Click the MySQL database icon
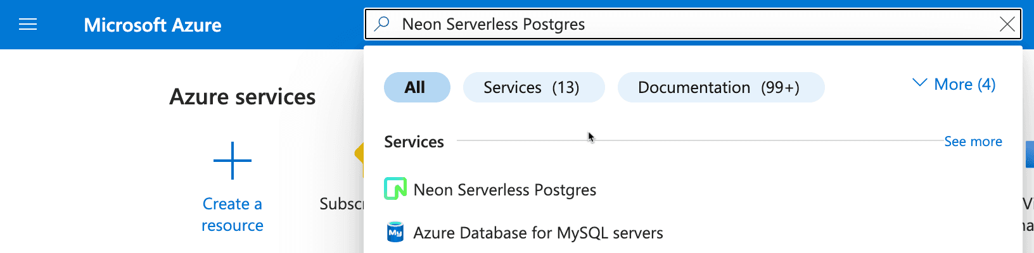Image resolution: width=1034 pixels, height=253 pixels. coord(395,232)
